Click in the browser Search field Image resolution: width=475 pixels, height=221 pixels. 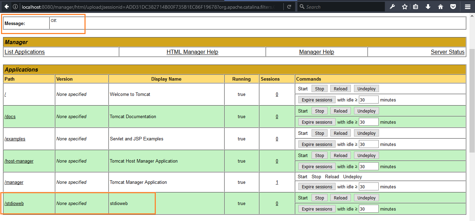(x=341, y=7)
